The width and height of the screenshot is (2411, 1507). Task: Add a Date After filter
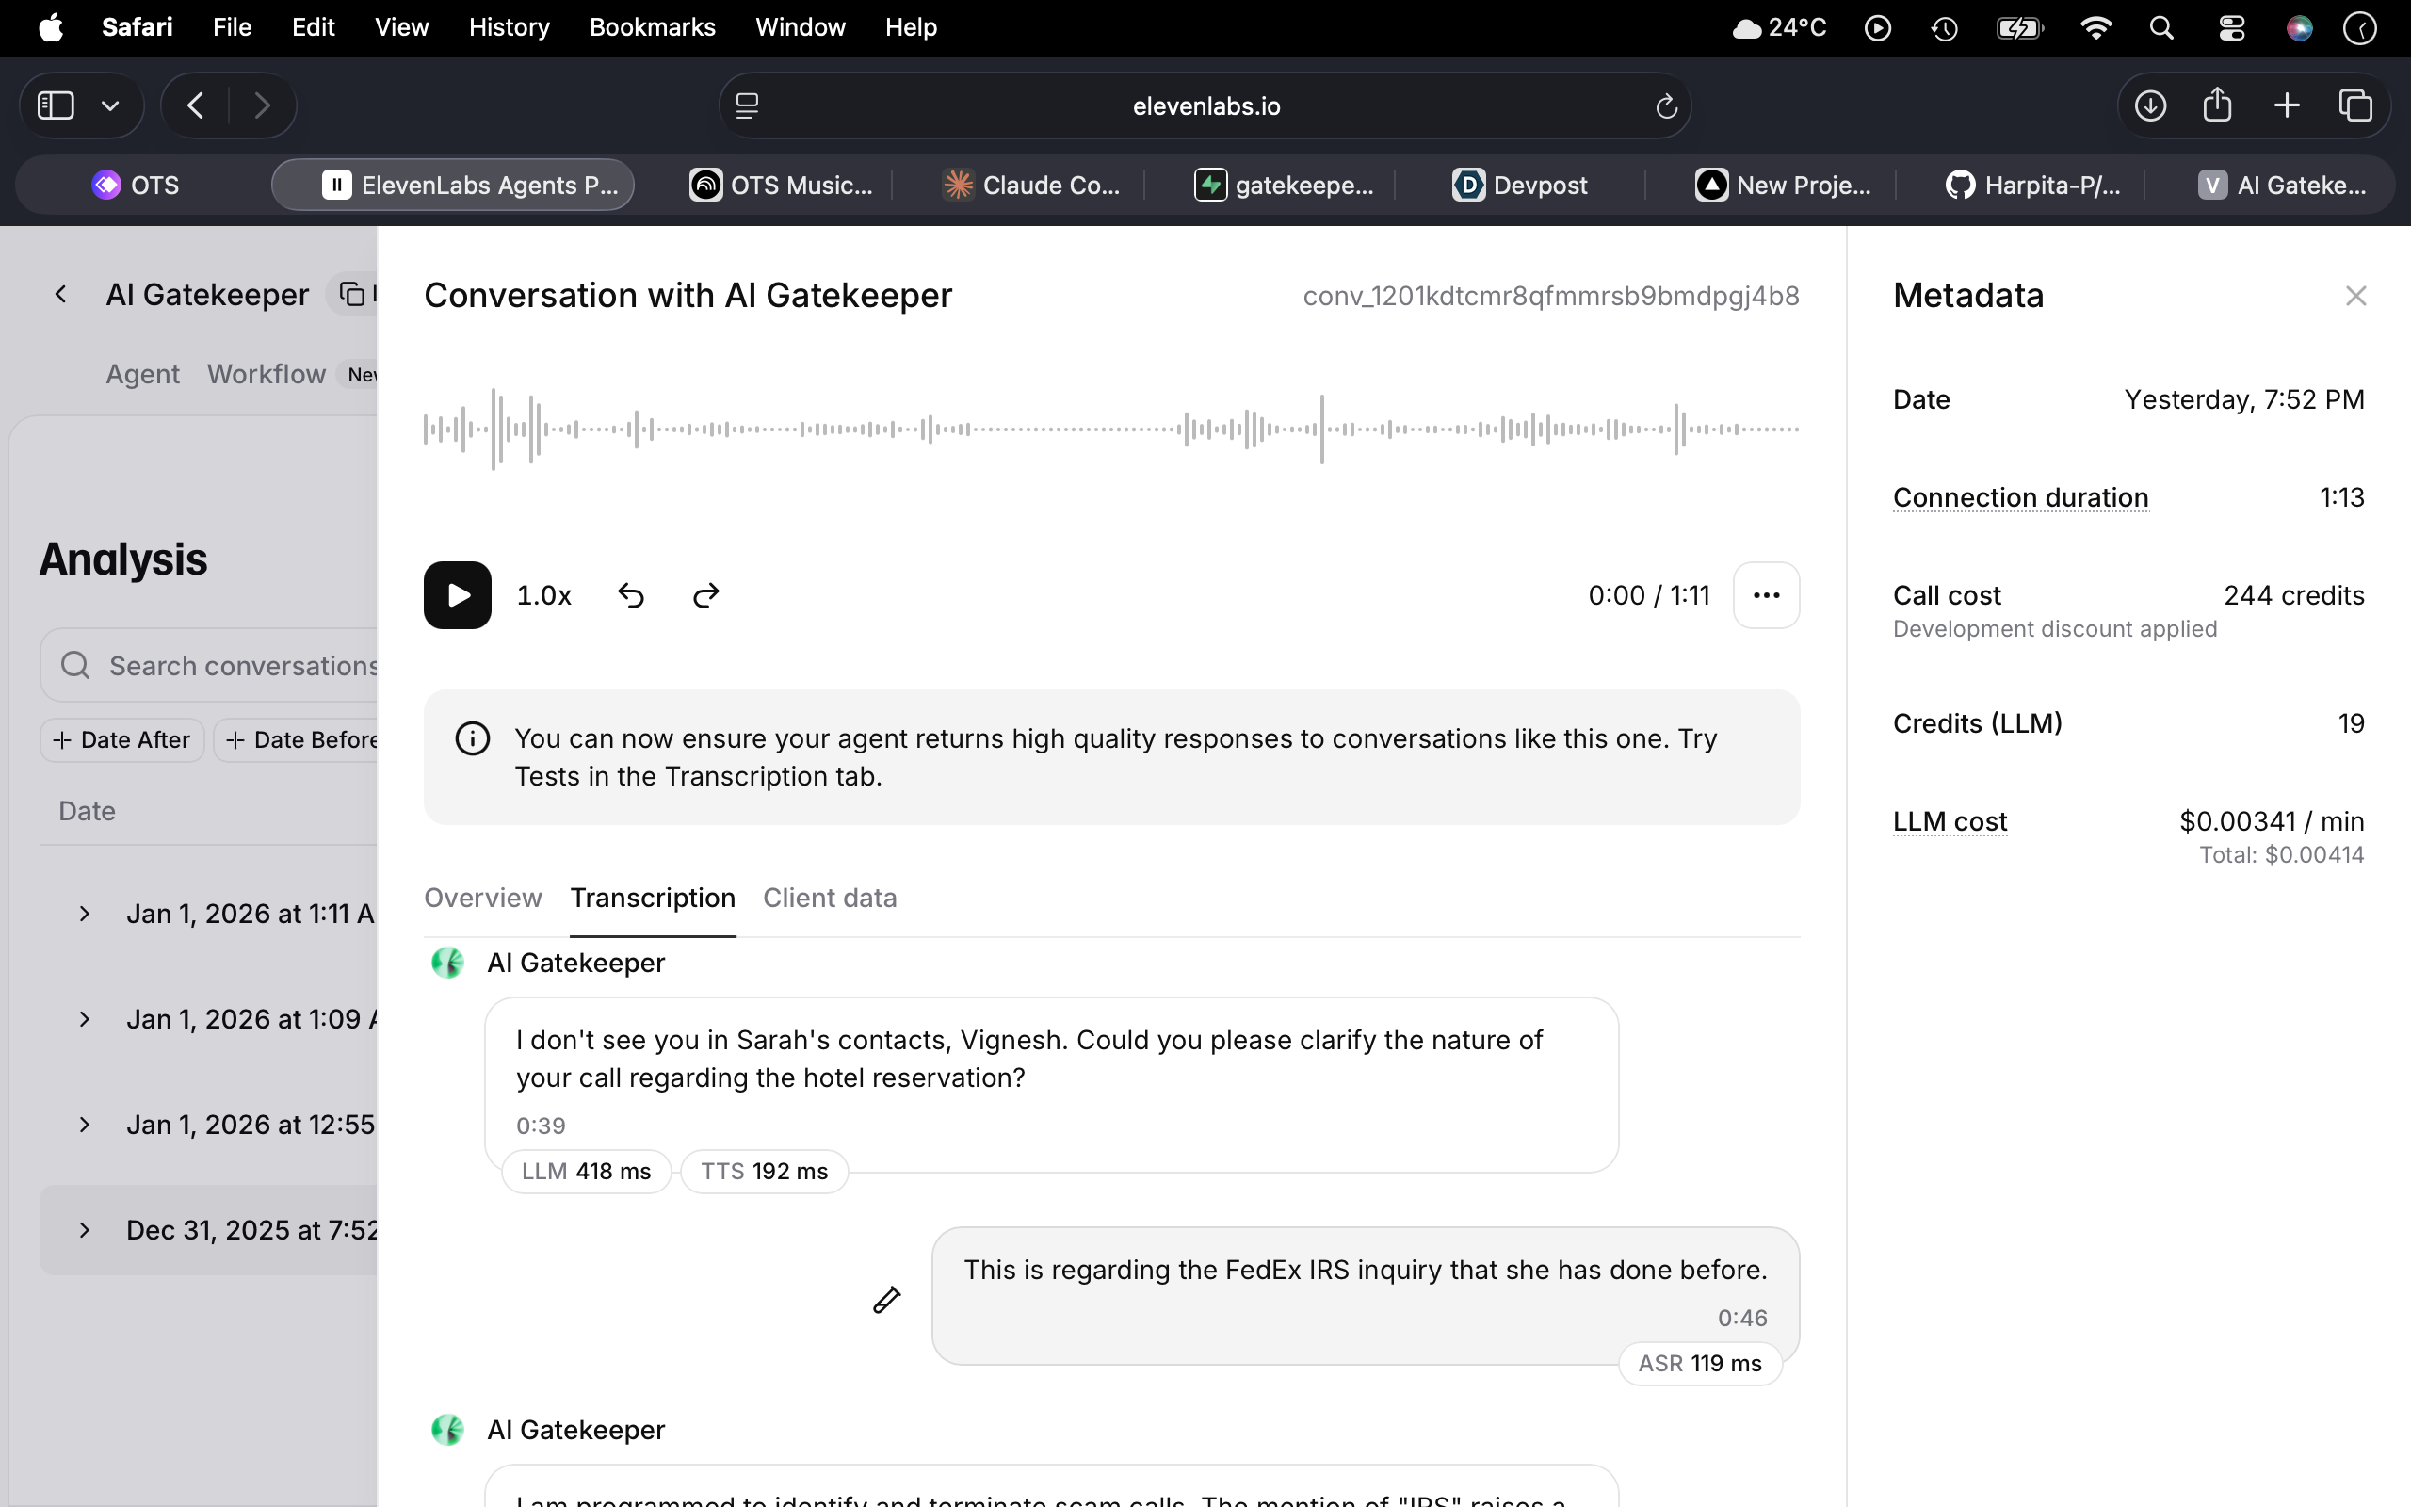pos(121,739)
